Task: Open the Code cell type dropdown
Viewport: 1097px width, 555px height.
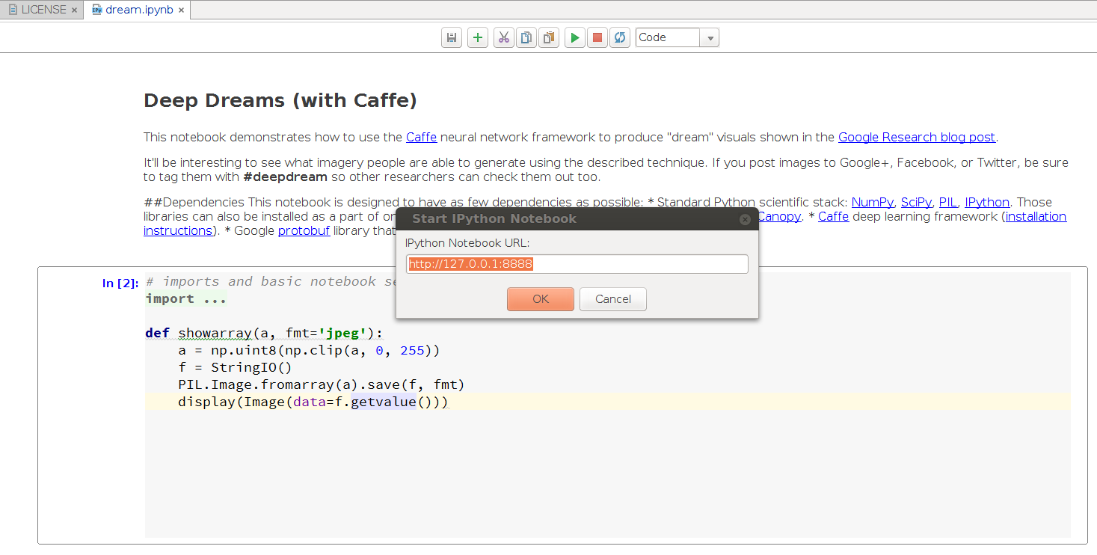Action: (710, 37)
